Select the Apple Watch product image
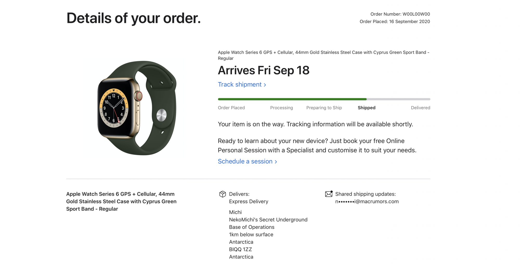This screenshot has width=520, height=266. (137, 108)
